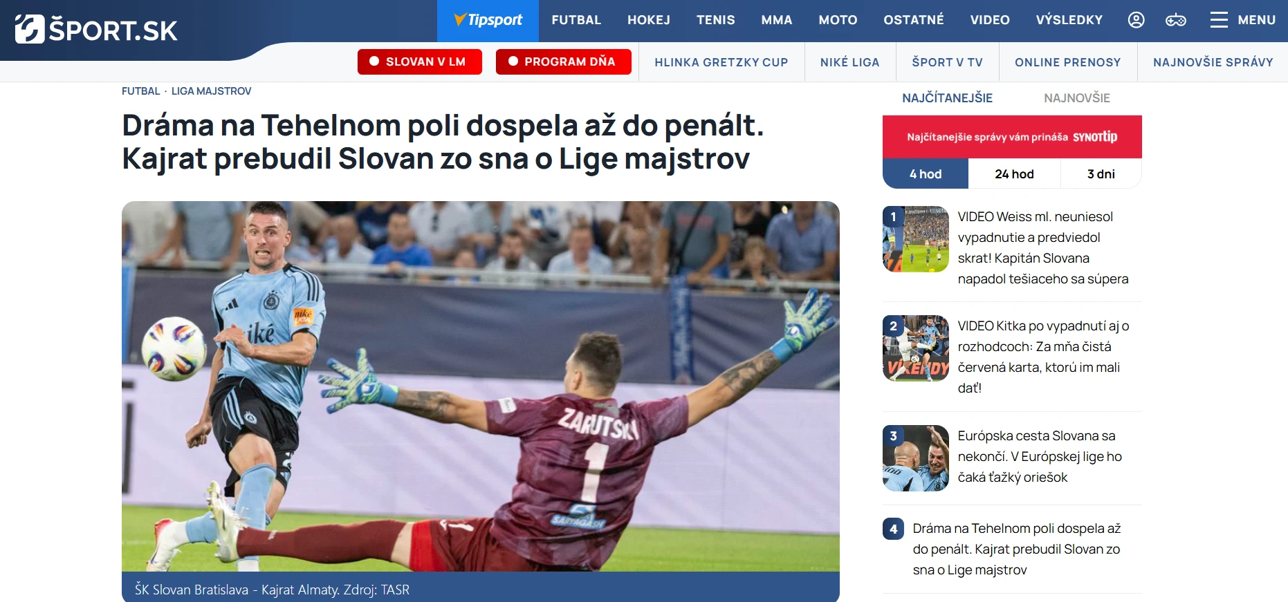1288x602 pixels.
Task: Choose the 3 dni time filter
Action: click(x=1101, y=174)
